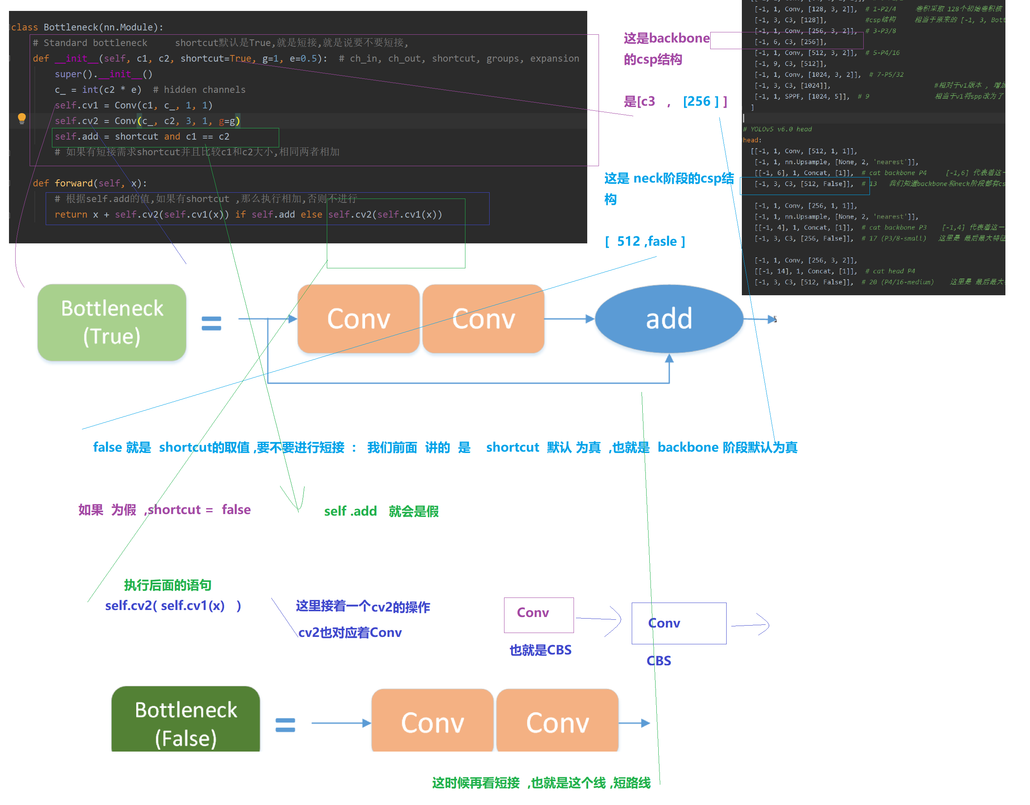Click the '# YOLOv5 v6.0 head' comment

tap(777, 129)
